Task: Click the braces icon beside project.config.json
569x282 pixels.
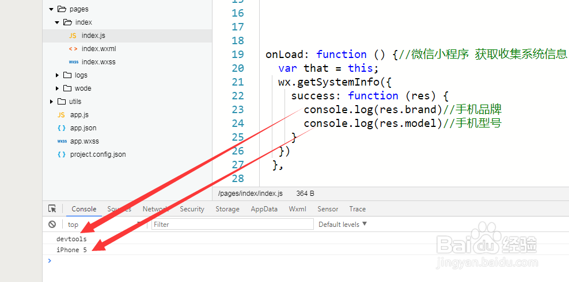Action: (62, 154)
